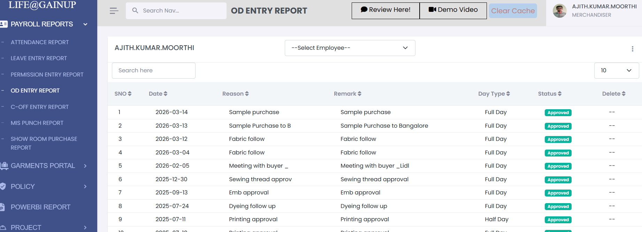Open the PowerBI Report menu
Image resolution: width=642 pixels, height=232 pixels.
coord(40,207)
